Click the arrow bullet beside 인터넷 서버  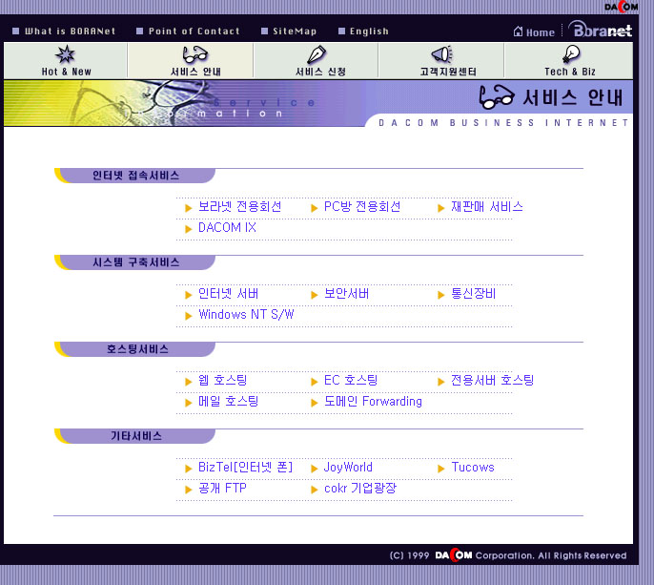[188, 295]
